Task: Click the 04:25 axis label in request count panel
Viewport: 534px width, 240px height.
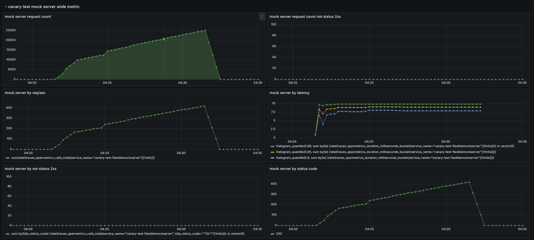Action: pos(107,83)
